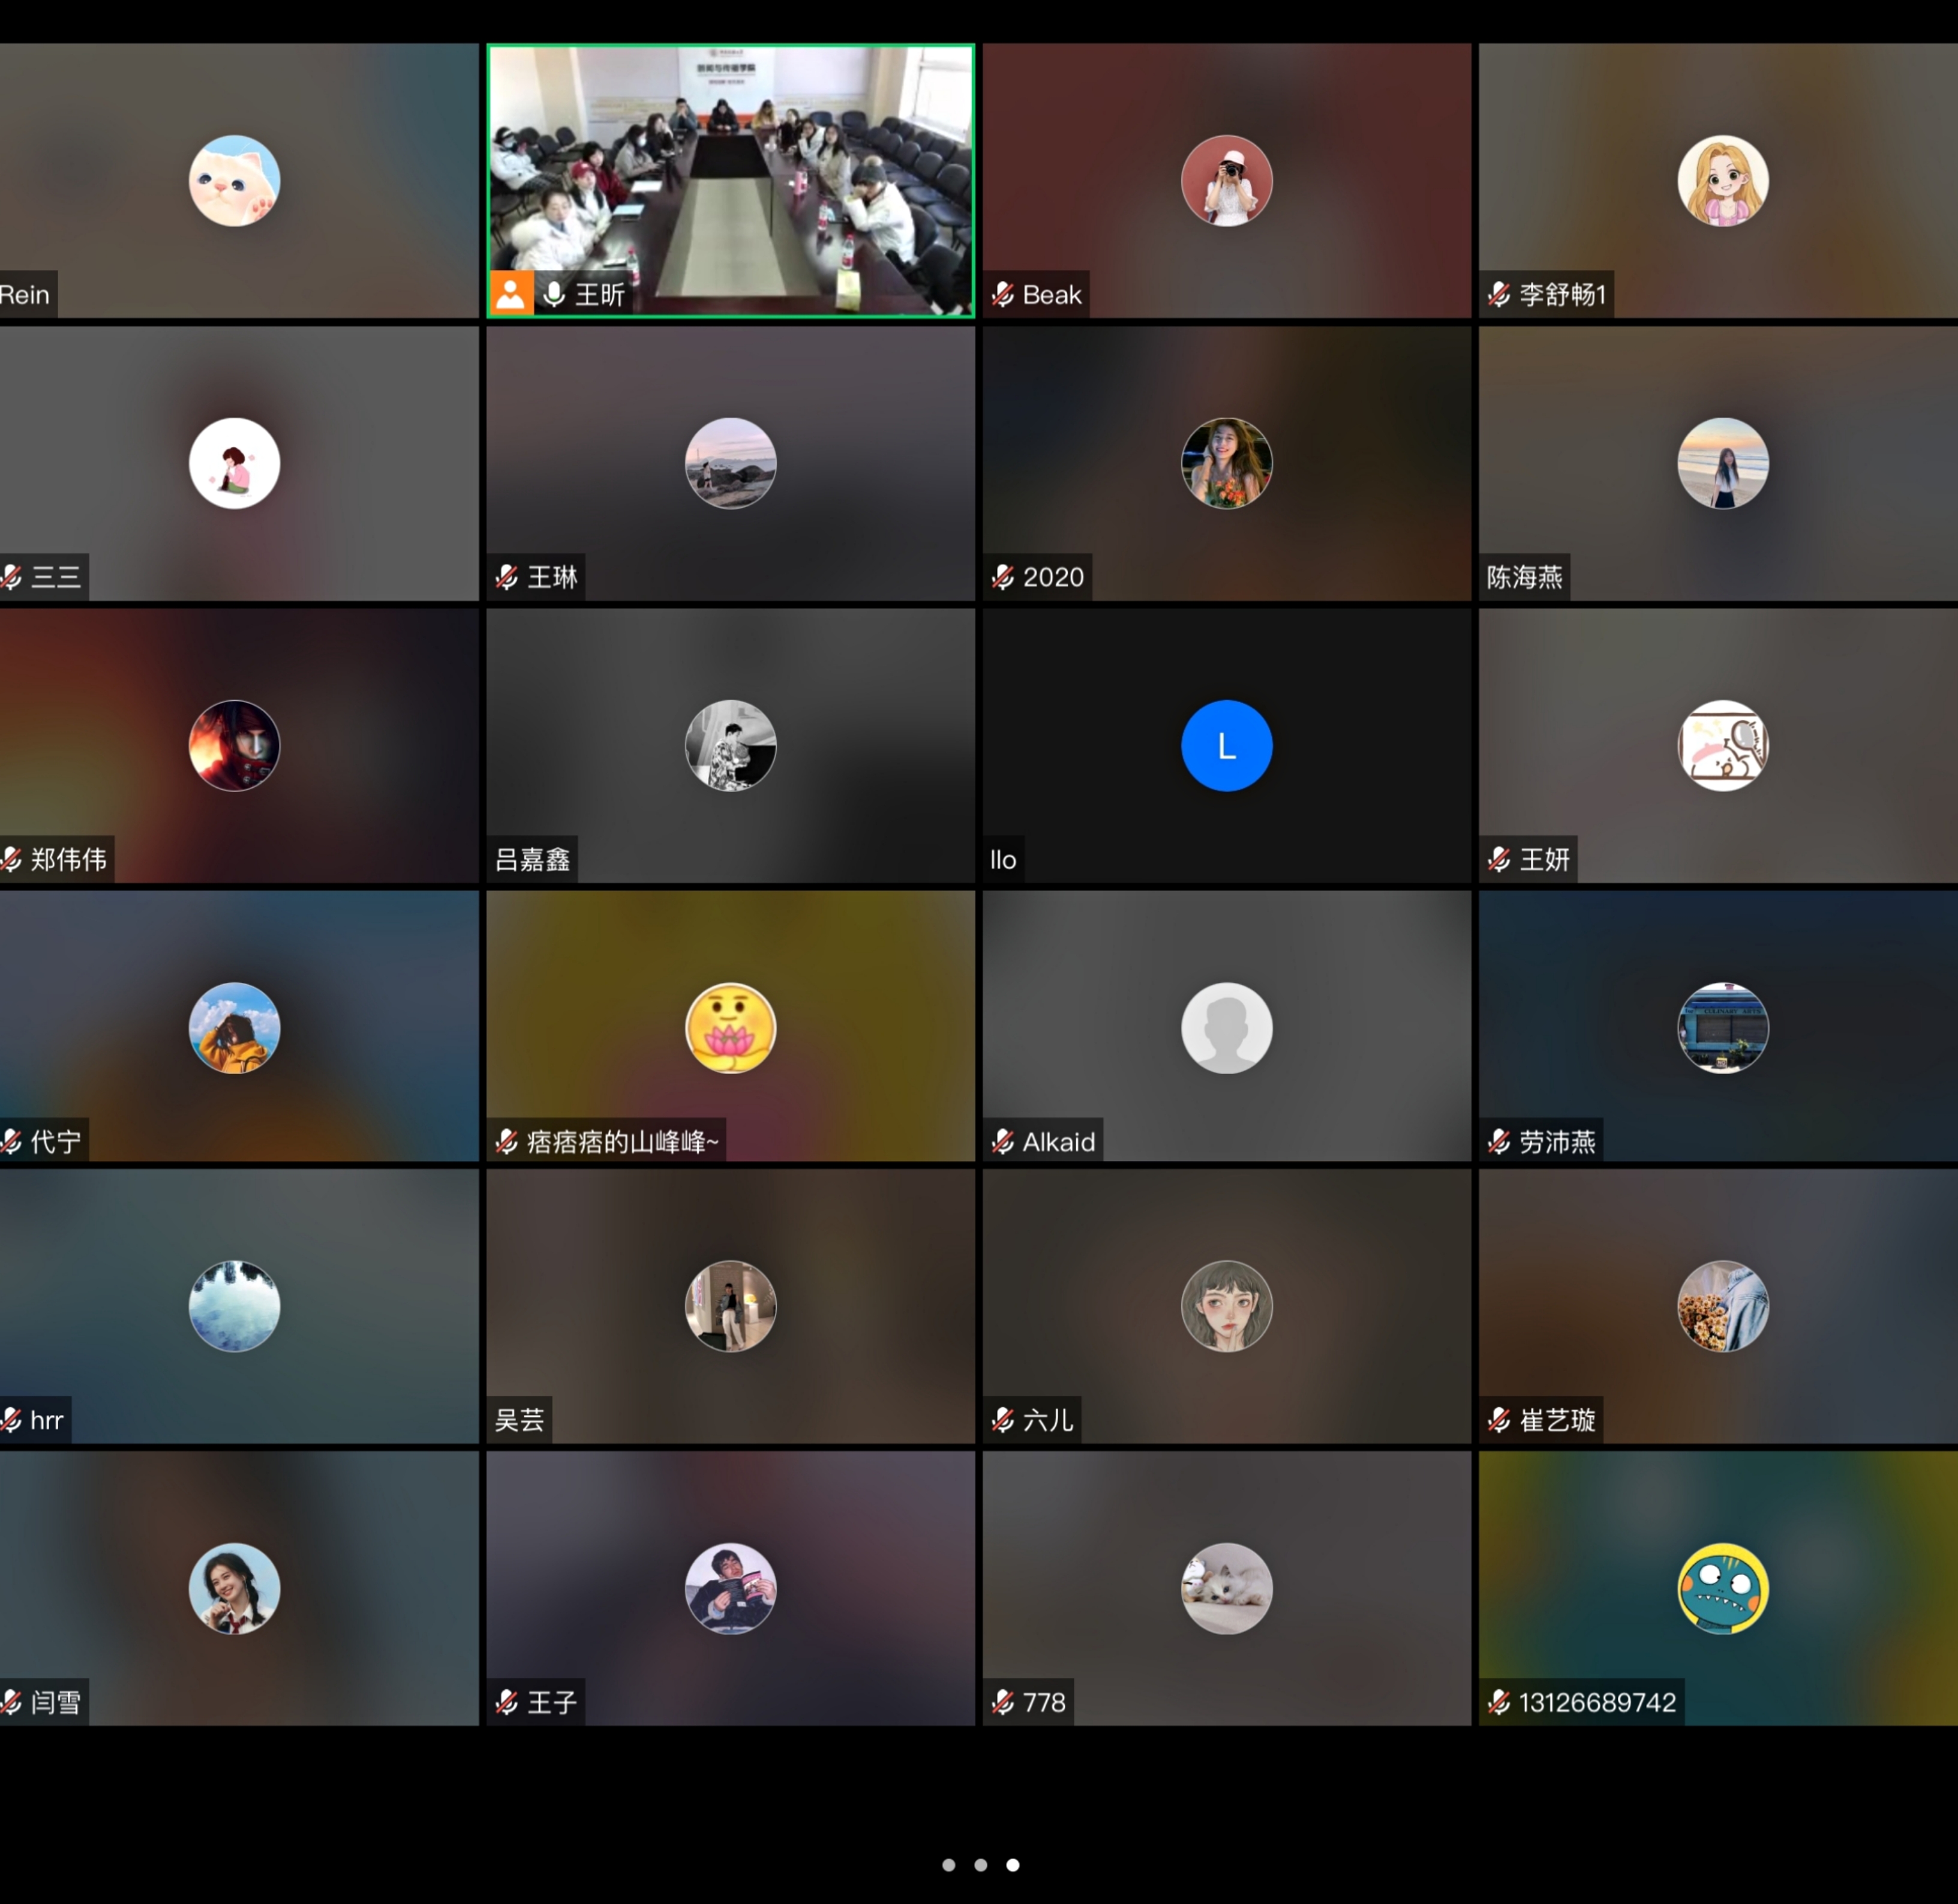Click the lotus emoji avatar
This screenshot has width=1958, height=1904.
pos(731,1028)
